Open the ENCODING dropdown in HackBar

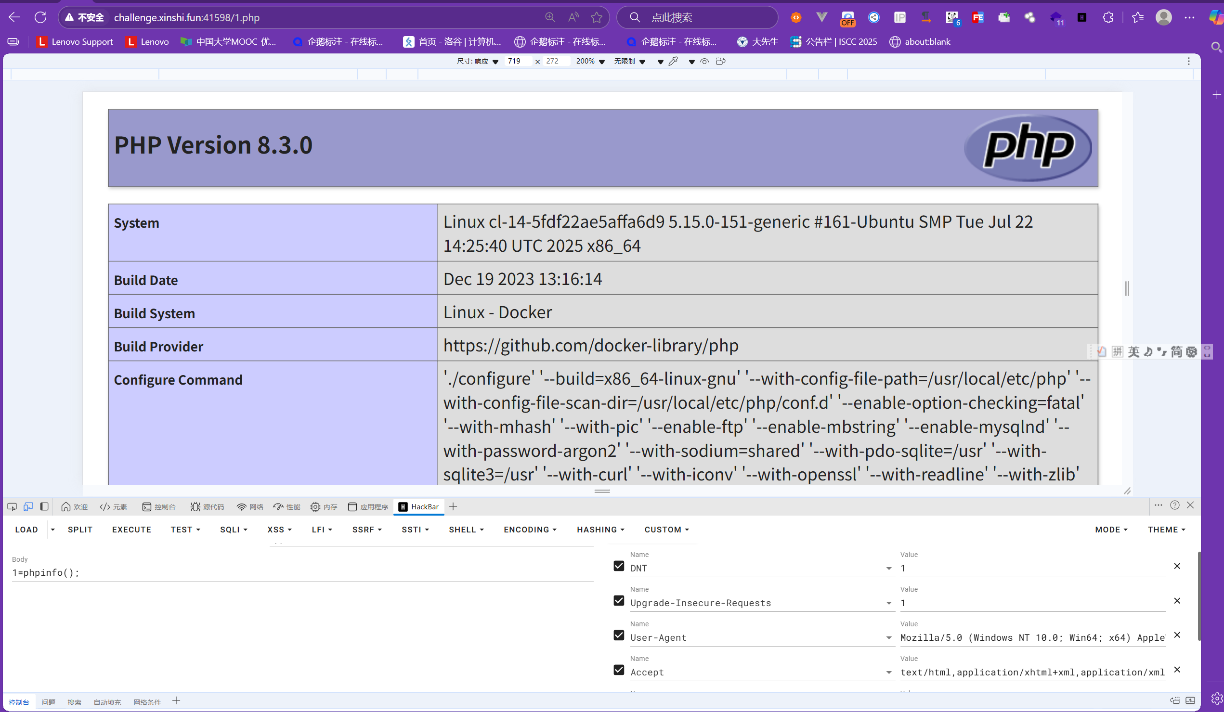point(530,530)
